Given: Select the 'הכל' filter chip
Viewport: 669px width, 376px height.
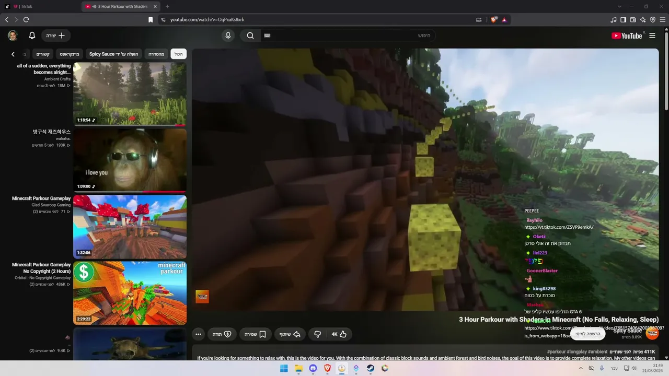Looking at the screenshot, I should (179, 54).
